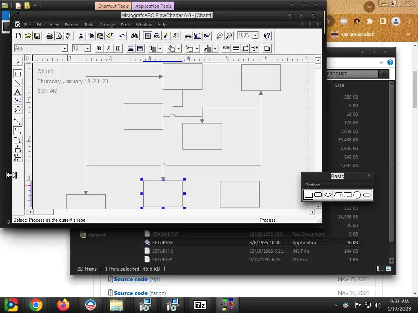Toggle Italic formatting

[x=108, y=48]
